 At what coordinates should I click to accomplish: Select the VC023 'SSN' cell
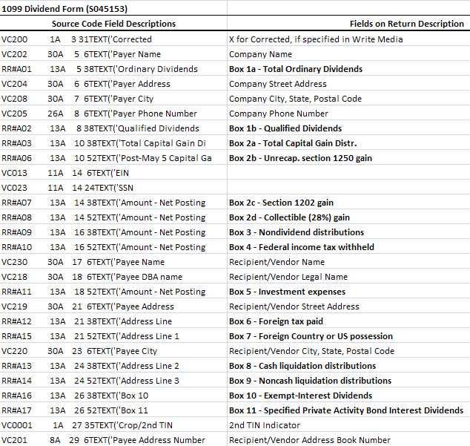[113, 188]
